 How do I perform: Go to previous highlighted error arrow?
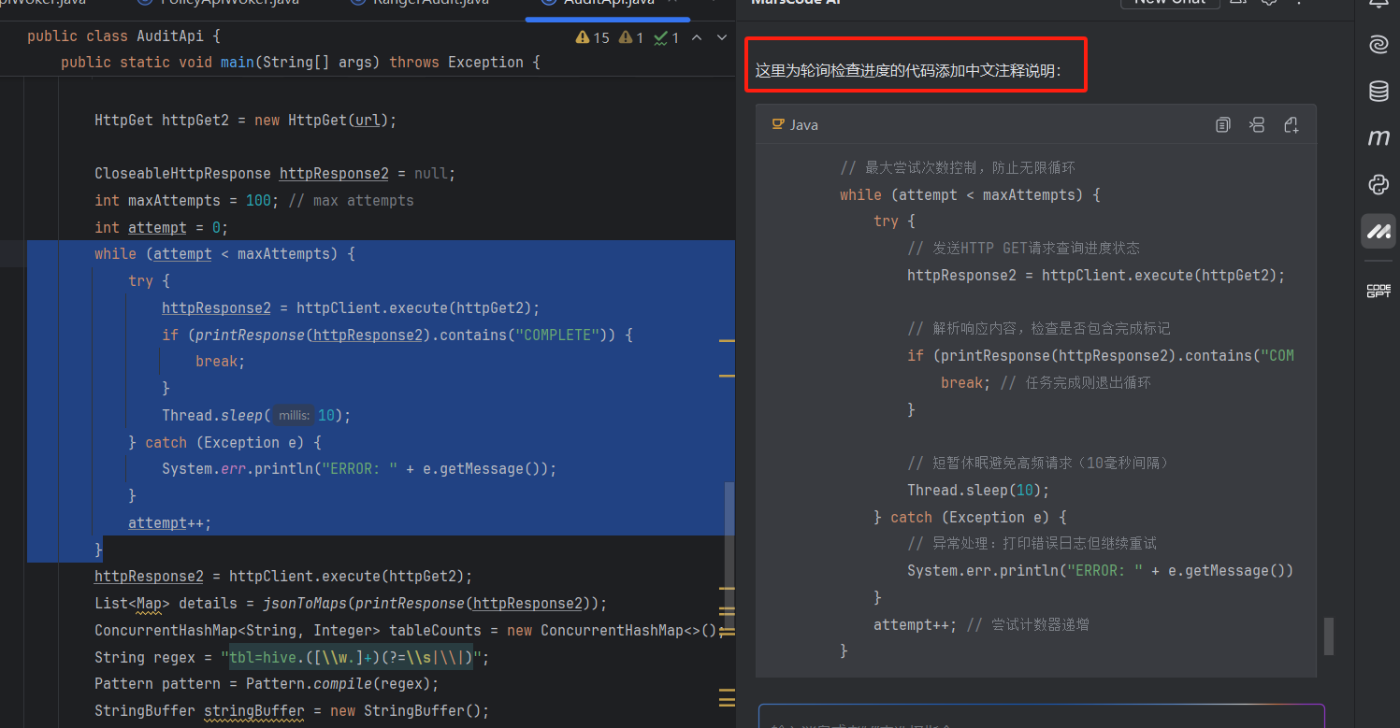click(698, 37)
